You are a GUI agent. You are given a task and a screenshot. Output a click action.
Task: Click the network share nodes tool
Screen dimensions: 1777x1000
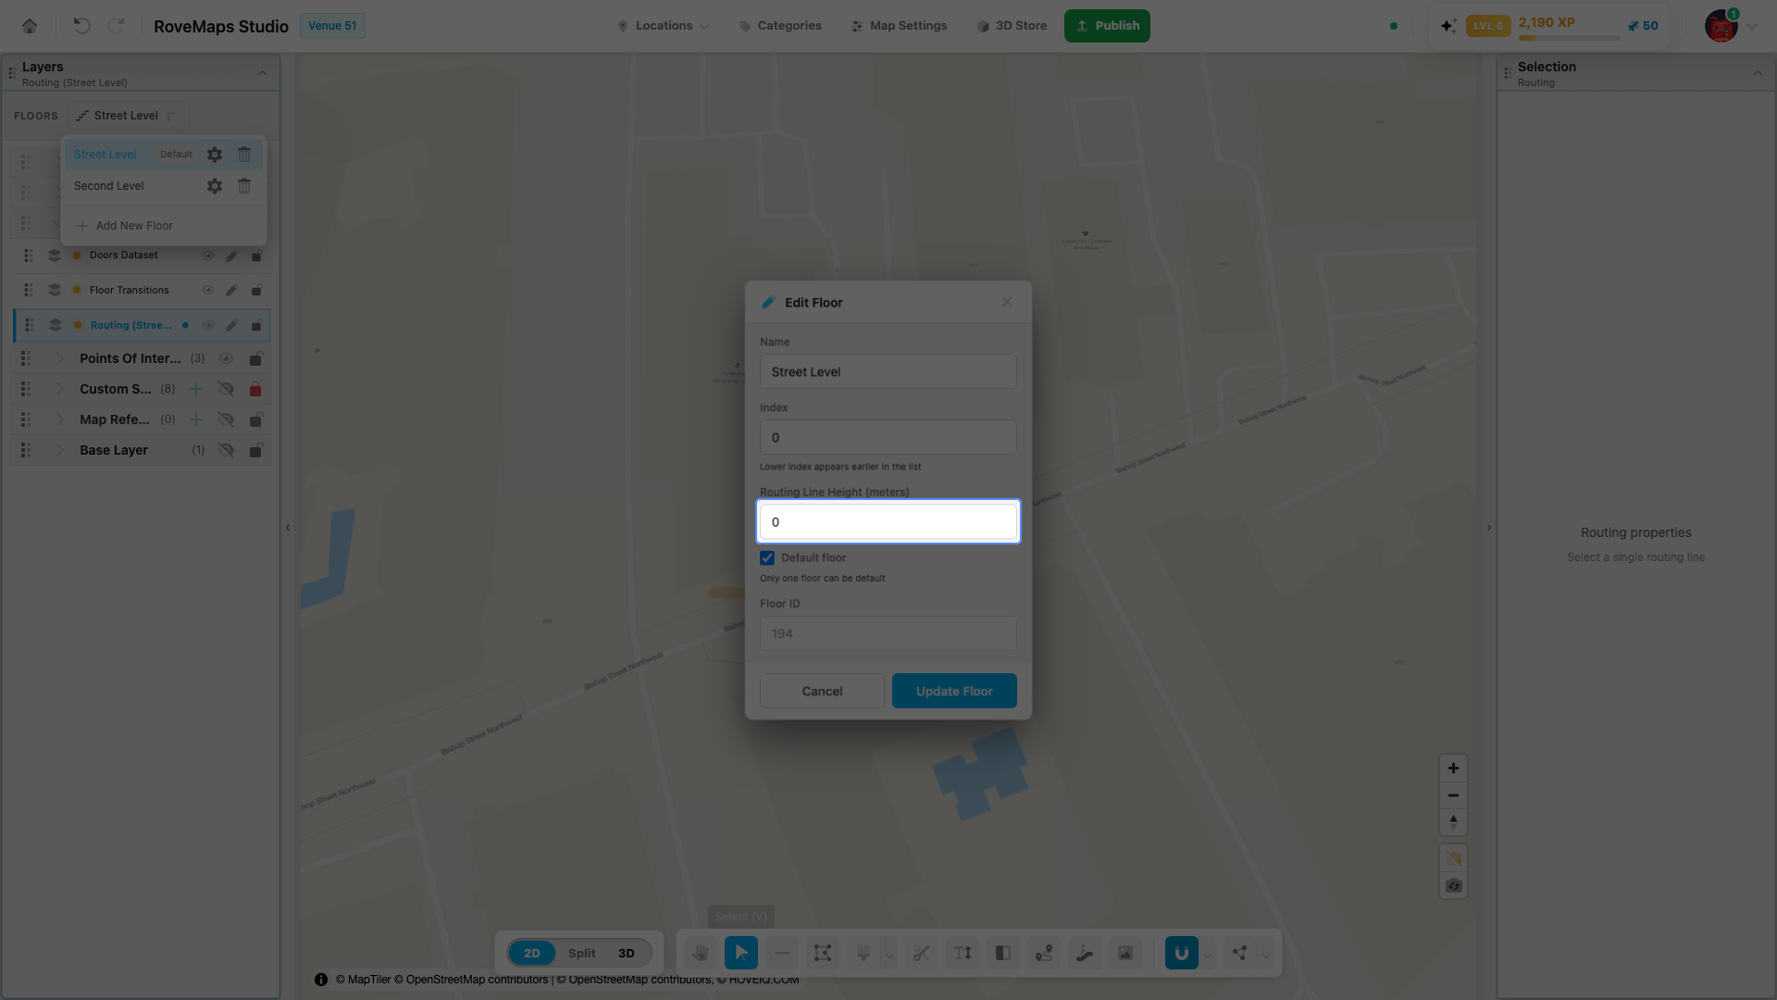(x=1240, y=953)
